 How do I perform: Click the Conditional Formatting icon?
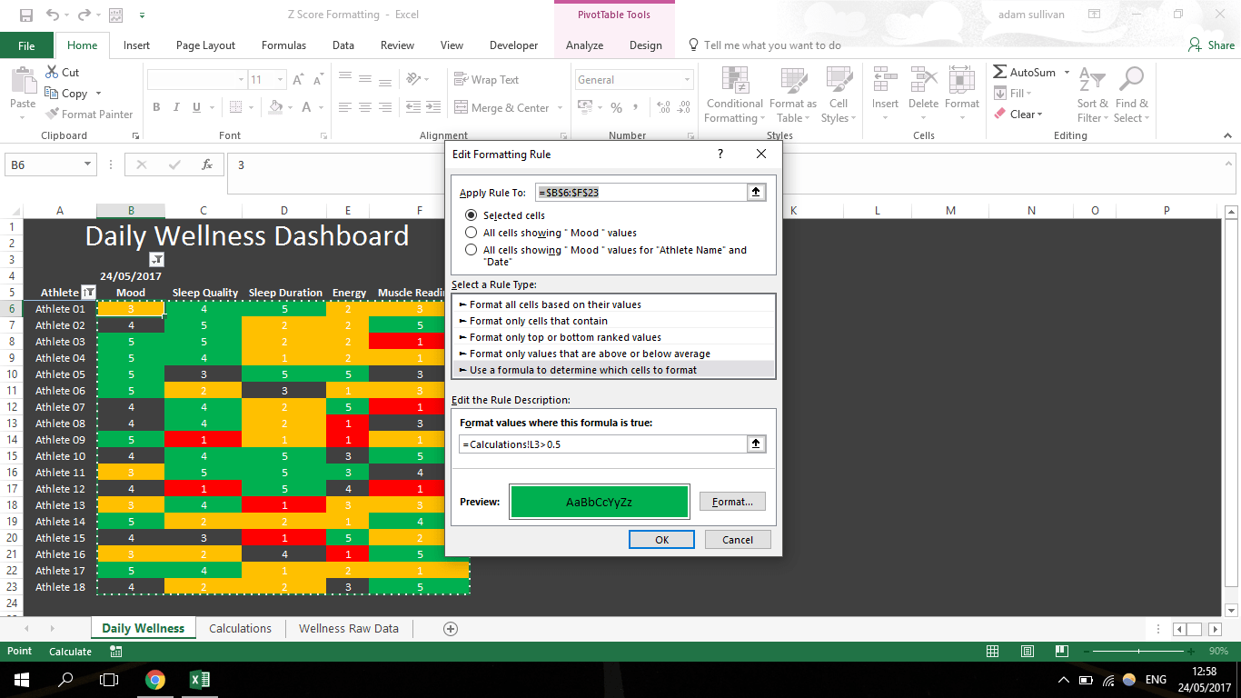click(734, 82)
